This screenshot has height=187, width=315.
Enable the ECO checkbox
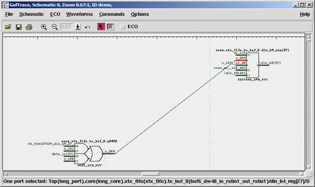coord(123,27)
